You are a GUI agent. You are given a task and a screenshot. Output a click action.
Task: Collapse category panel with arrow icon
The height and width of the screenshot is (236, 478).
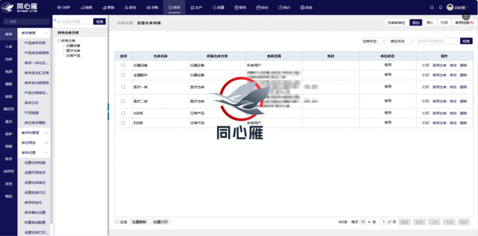55,20
